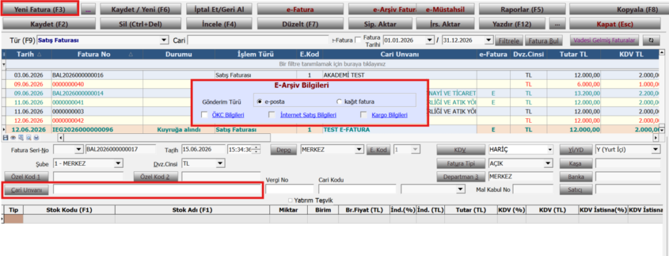Click the ellipsis button next to Yazdır (F12)
Viewport: 669px width, 256px height.
tap(557, 24)
